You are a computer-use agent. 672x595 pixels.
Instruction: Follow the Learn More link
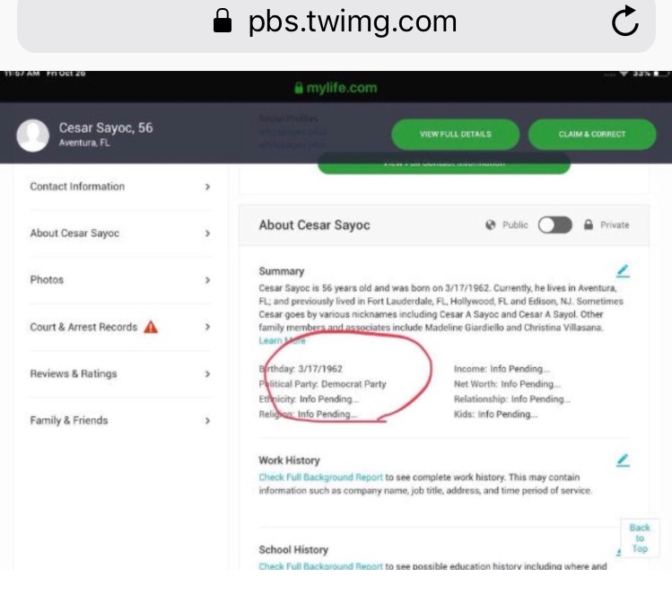pyautogui.click(x=282, y=341)
